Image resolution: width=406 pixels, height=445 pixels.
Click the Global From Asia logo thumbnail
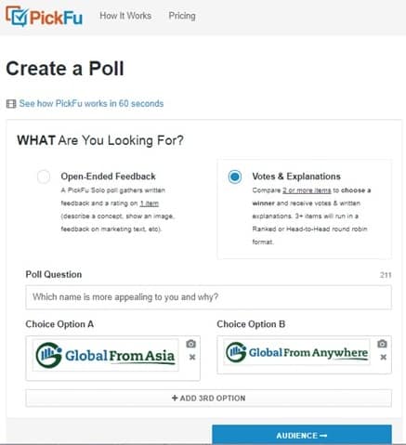(105, 355)
